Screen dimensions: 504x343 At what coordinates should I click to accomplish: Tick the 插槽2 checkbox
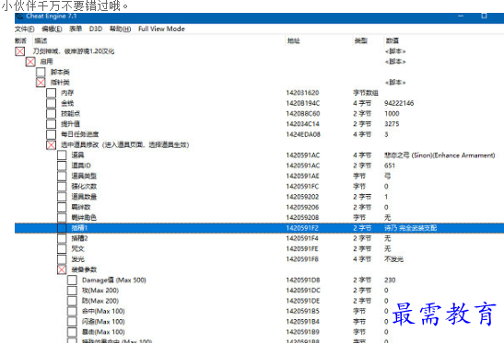[62, 238]
